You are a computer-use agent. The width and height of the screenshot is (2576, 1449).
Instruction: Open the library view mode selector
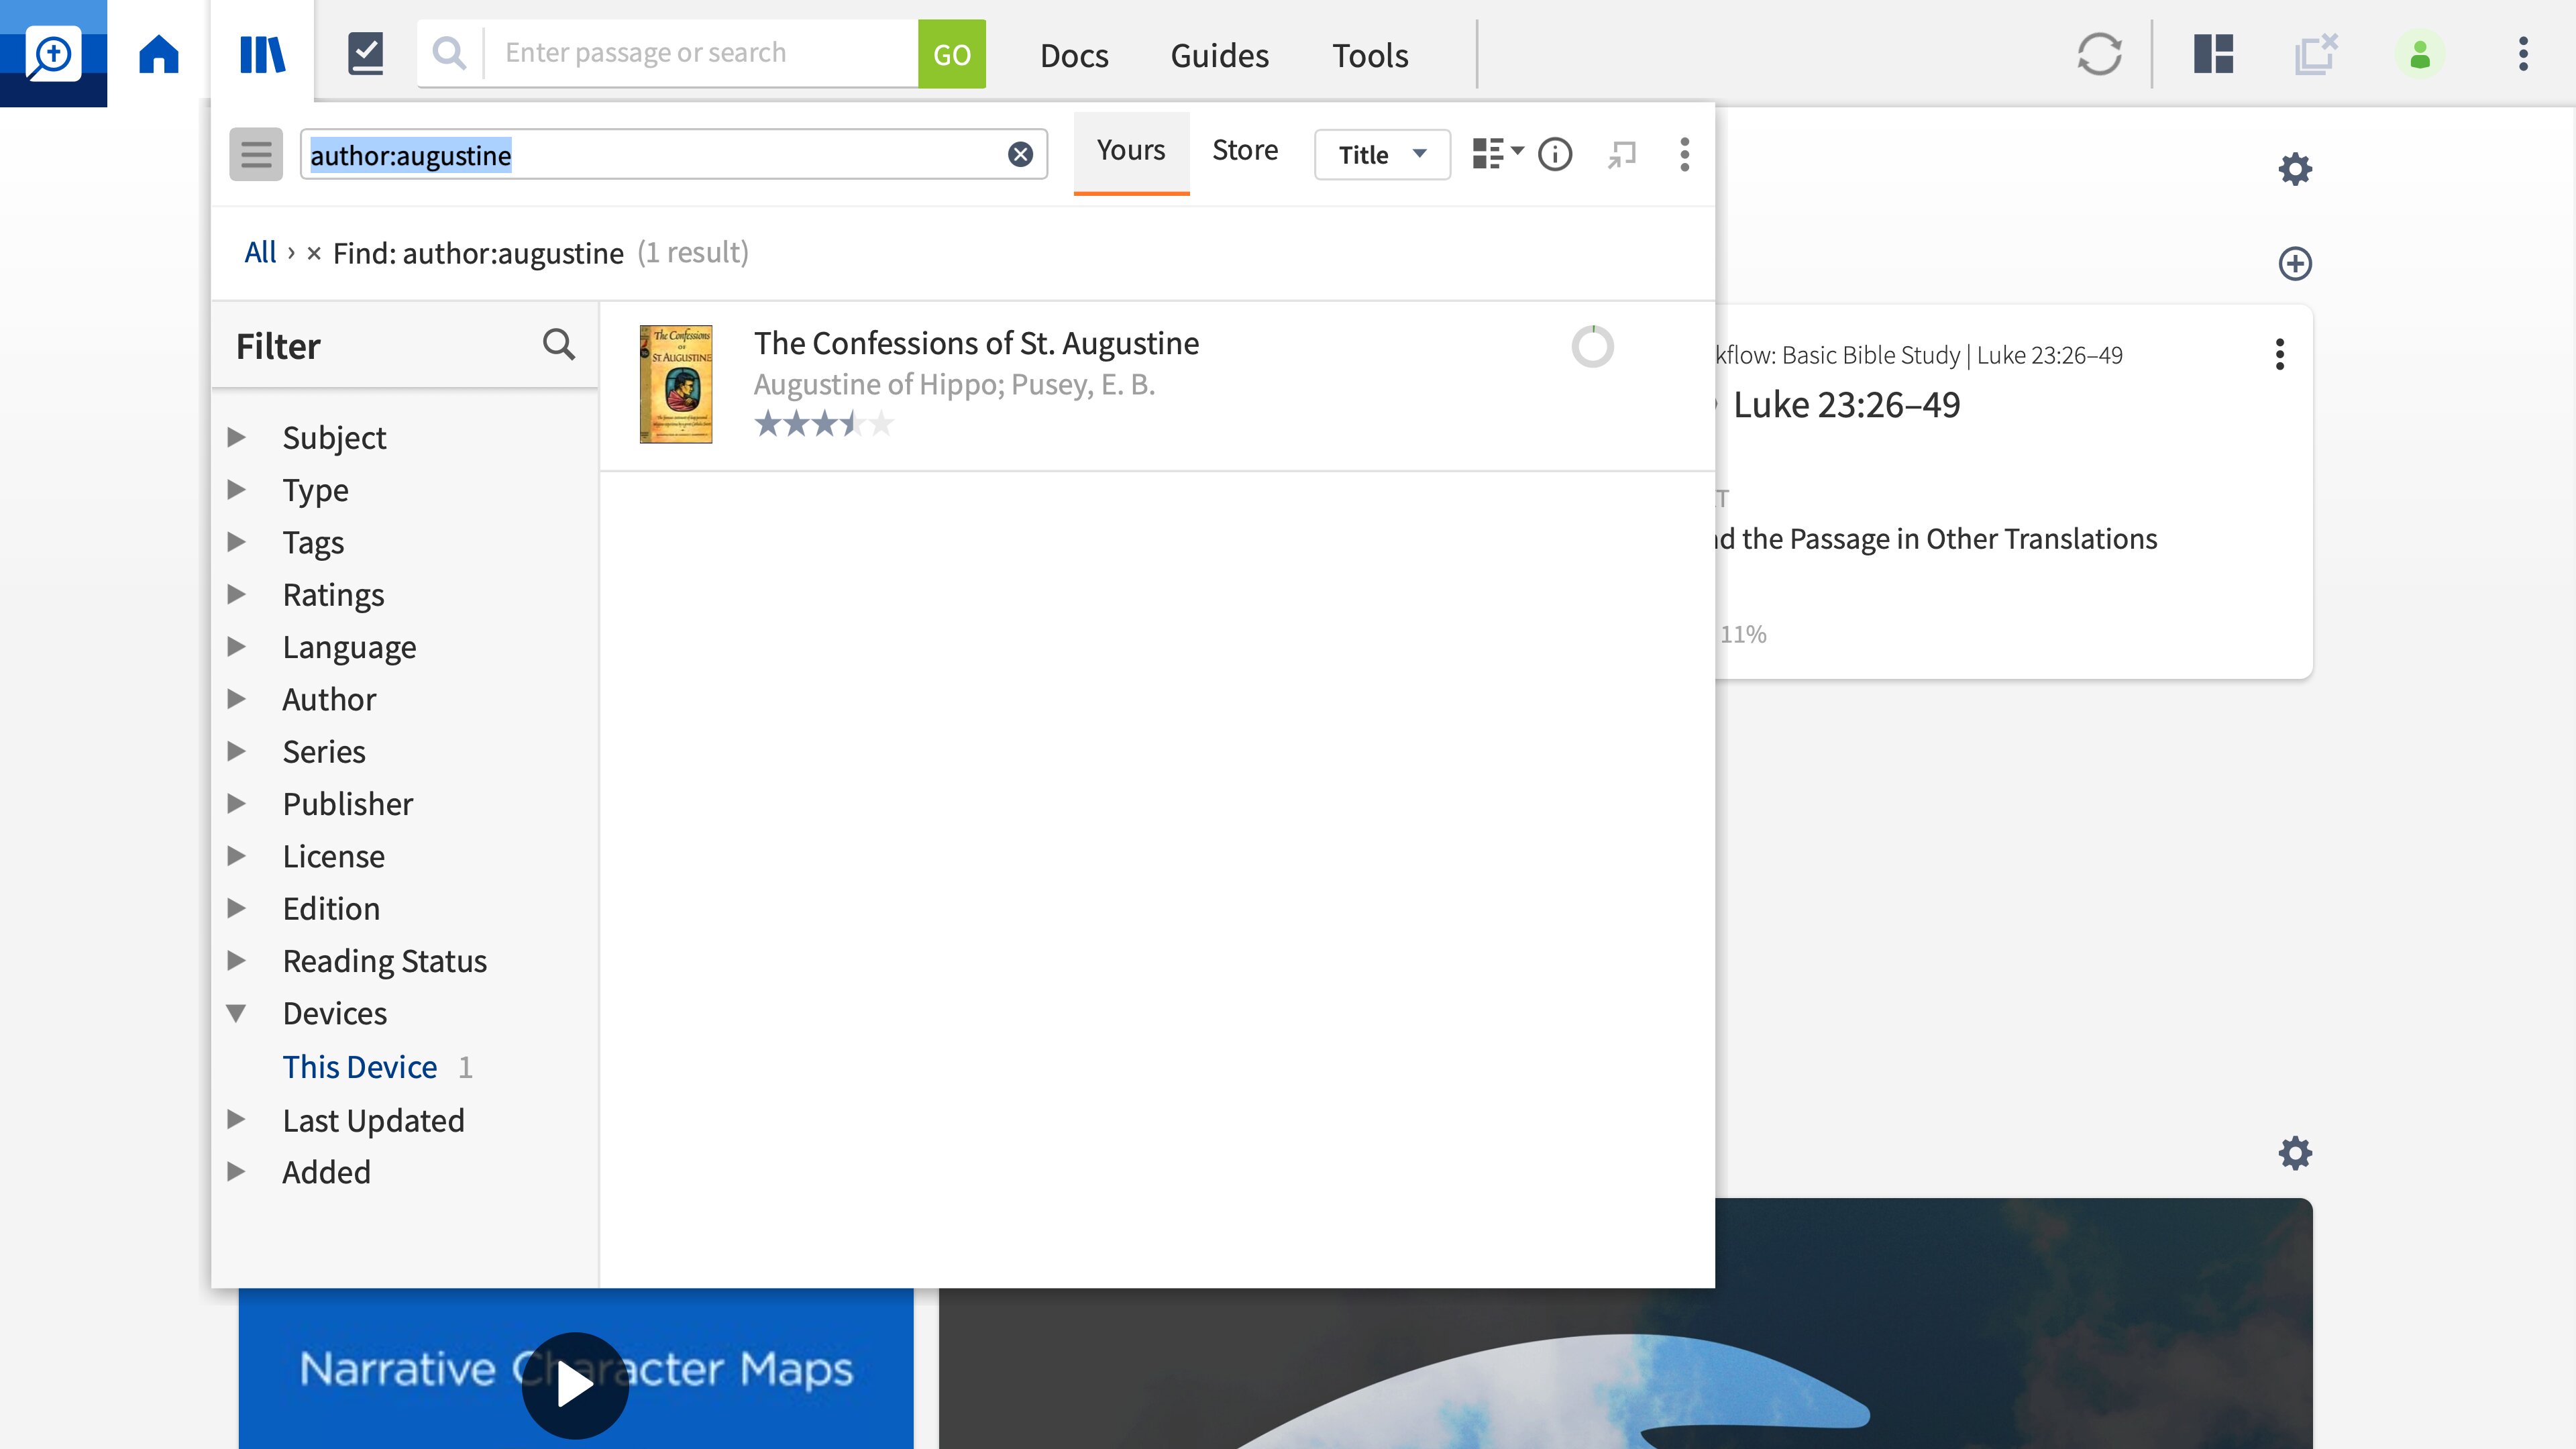point(1497,154)
